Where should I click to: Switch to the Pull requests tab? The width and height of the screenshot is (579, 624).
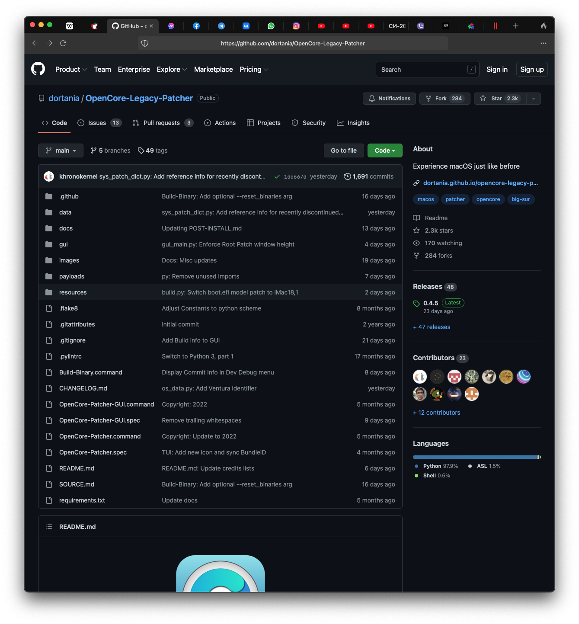click(163, 123)
